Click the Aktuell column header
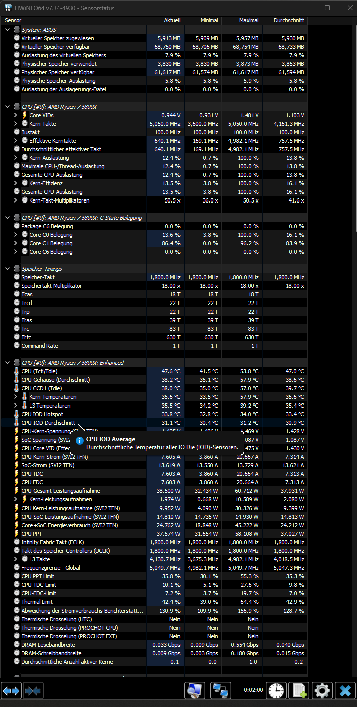This screenshot has height=707, width=357. 165,20
